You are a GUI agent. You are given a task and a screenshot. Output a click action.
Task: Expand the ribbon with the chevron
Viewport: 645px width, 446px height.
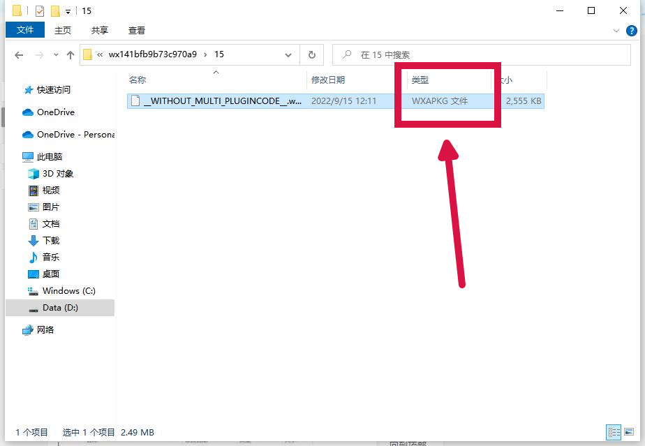616,31
